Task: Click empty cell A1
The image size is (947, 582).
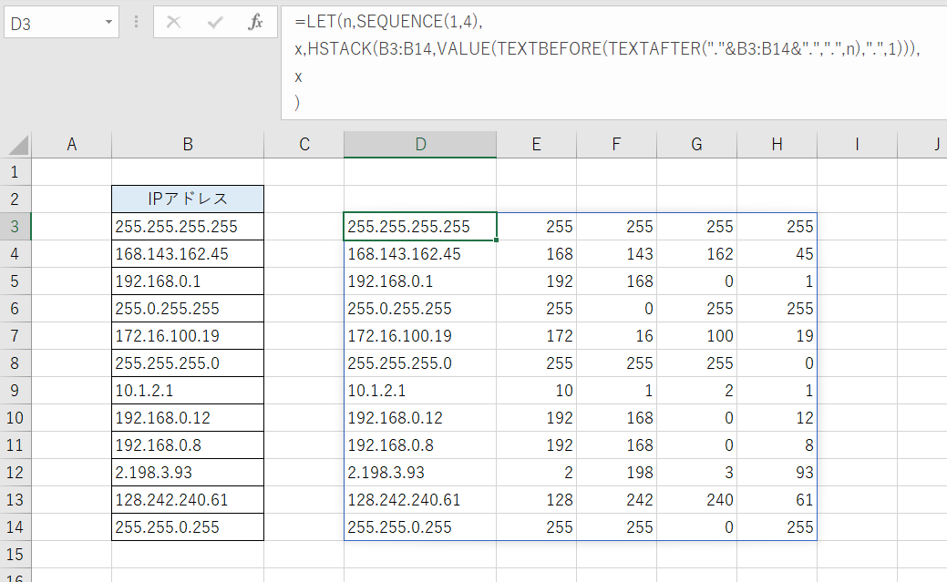Action: [71, 171]
